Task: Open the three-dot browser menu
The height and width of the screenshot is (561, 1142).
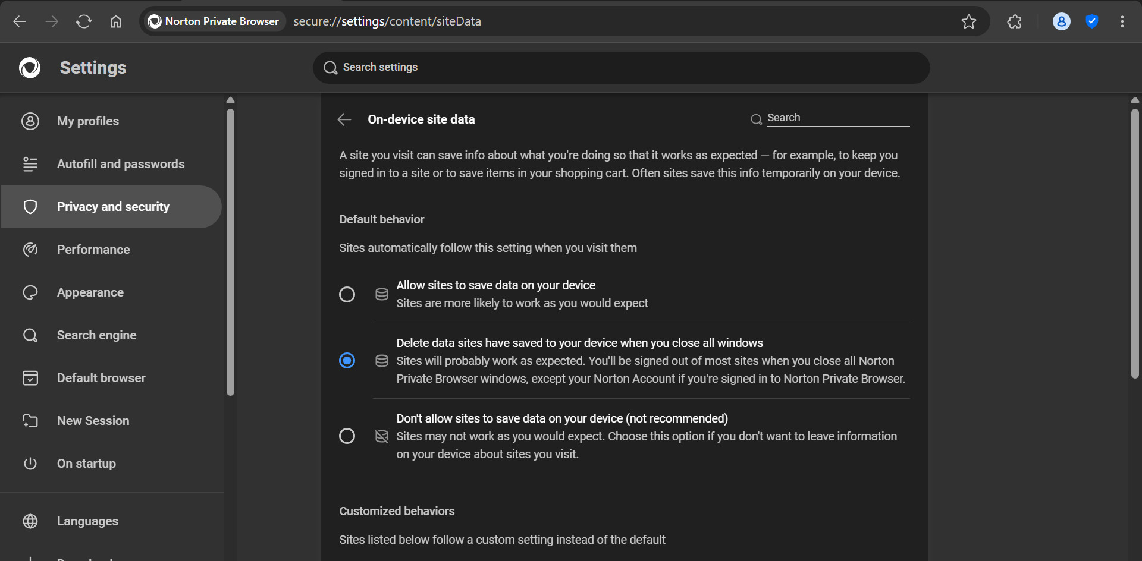Action: 1122,21
